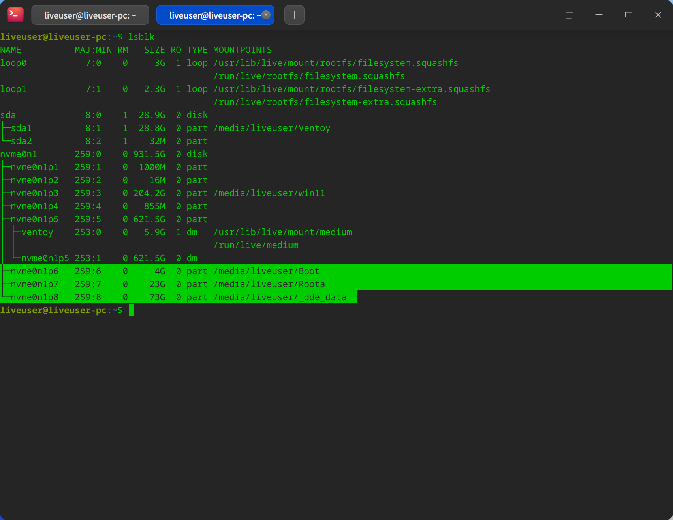Click the highlighted /media/liveuser/Boot path
673x520 pixels.
tap(267, 271)
